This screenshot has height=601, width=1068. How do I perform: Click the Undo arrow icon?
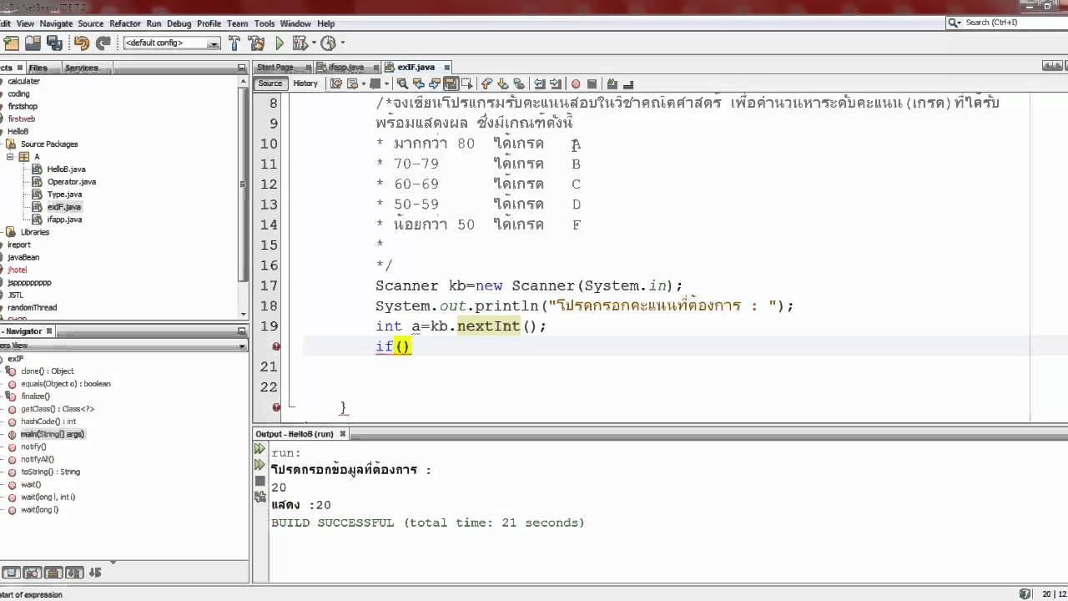click(x=82, y=43)
